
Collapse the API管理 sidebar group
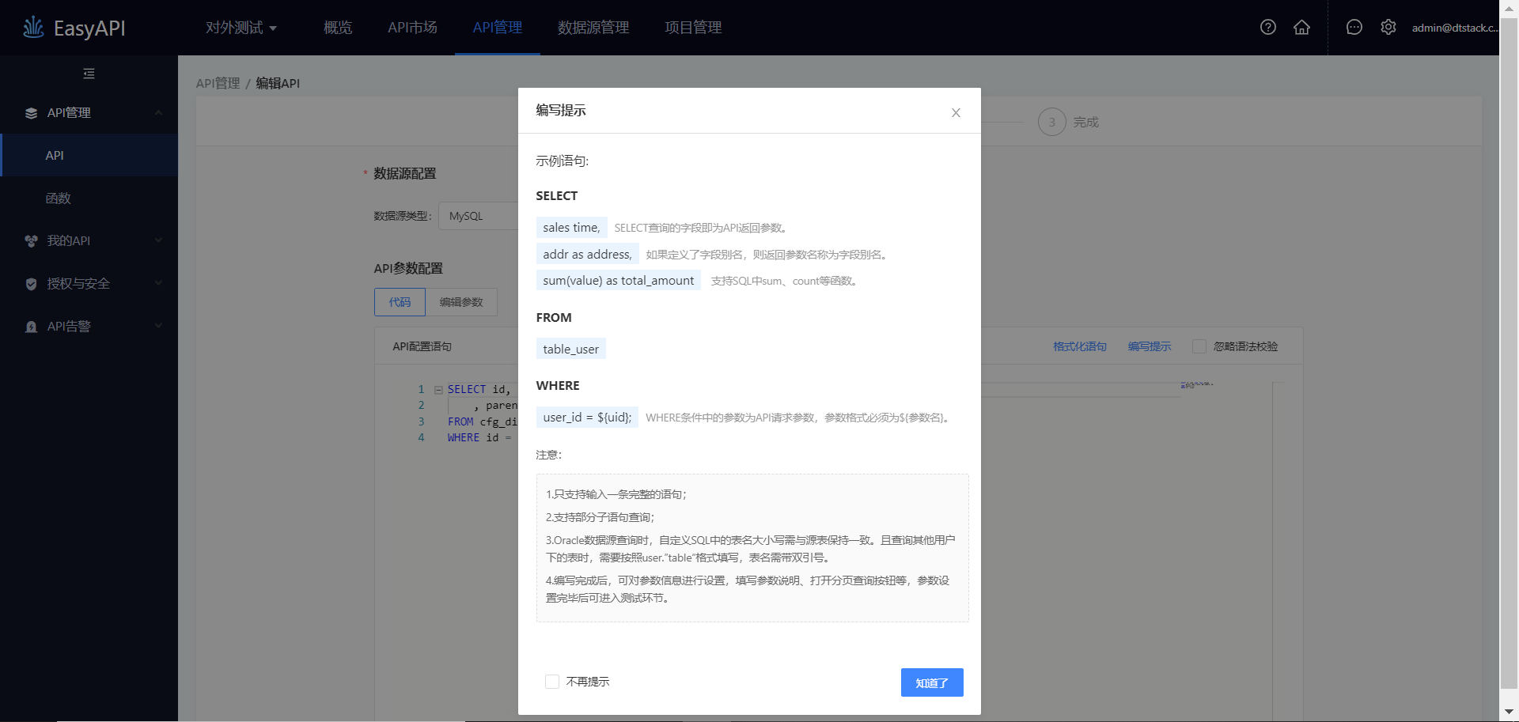[x=158, y=113]
